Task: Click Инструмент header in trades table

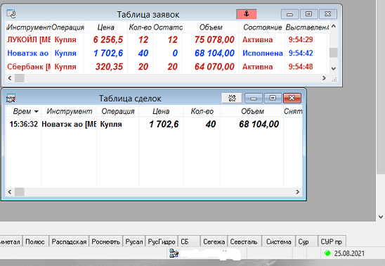Action: pos(69,111)
